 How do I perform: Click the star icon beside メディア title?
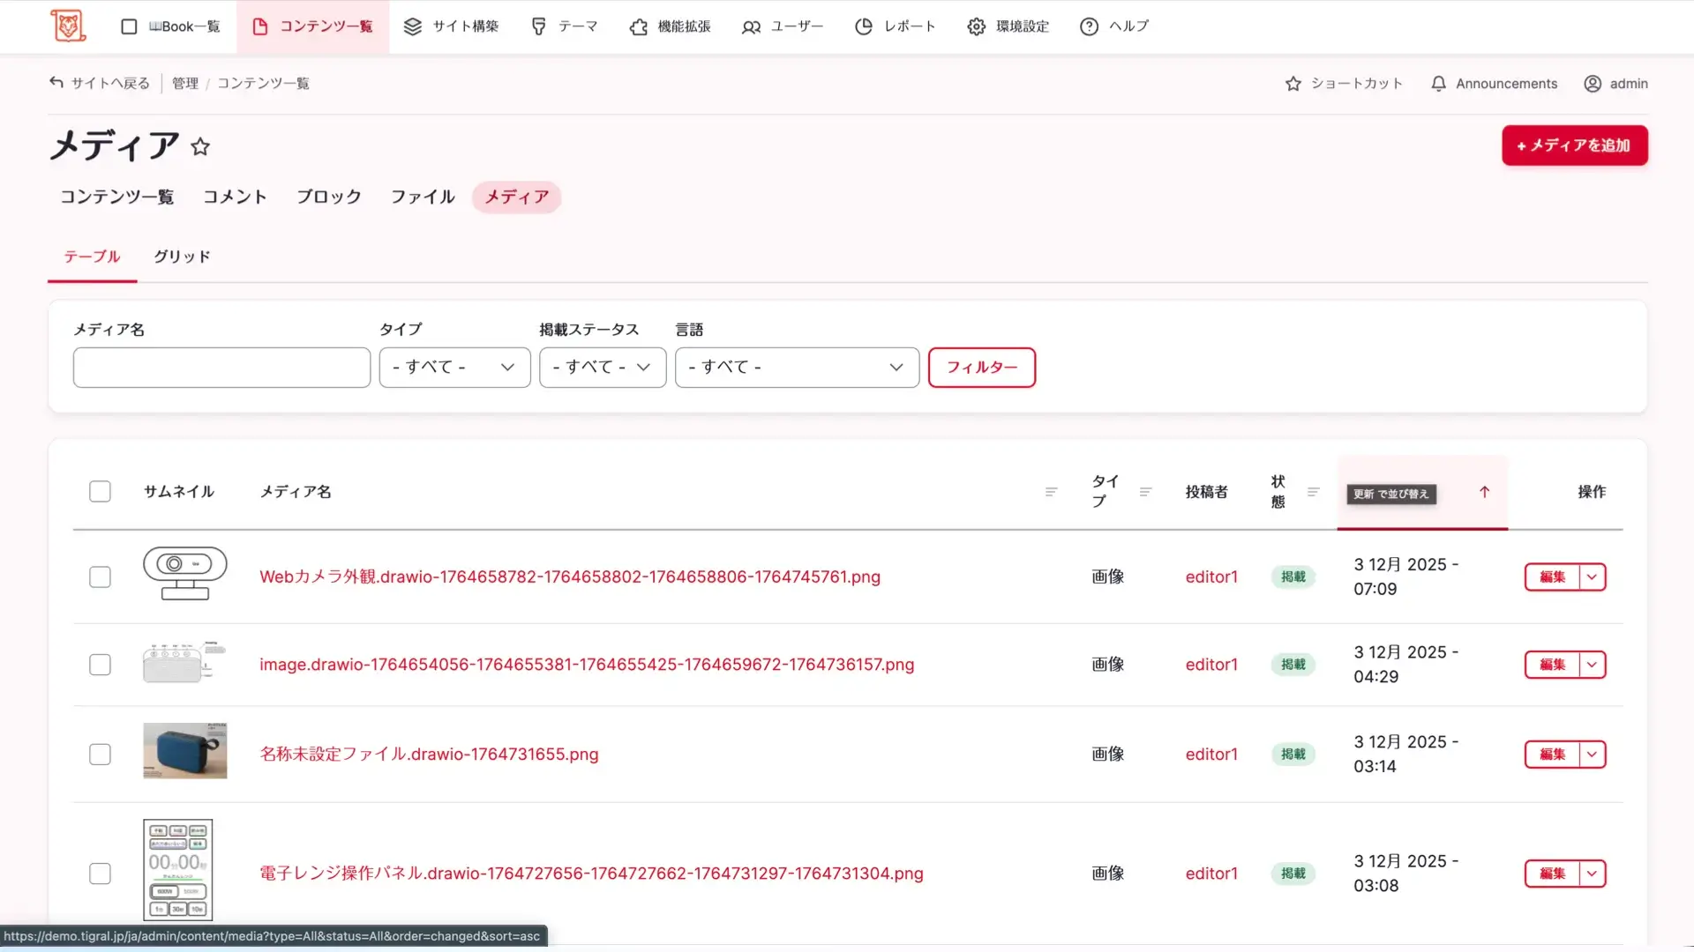coord(200,146)
